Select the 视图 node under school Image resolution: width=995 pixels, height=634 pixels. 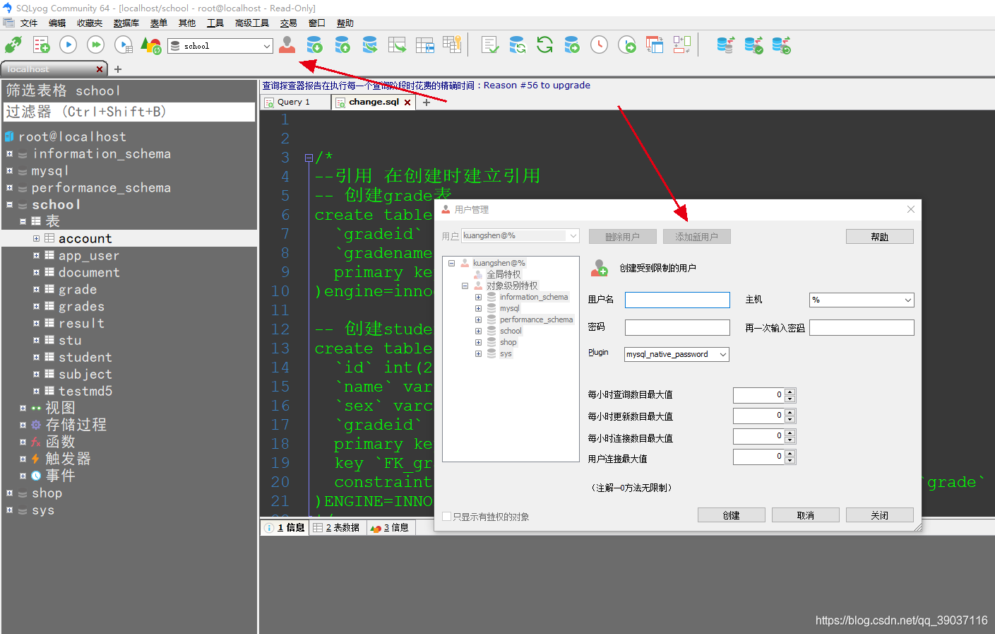click(60, 409)
